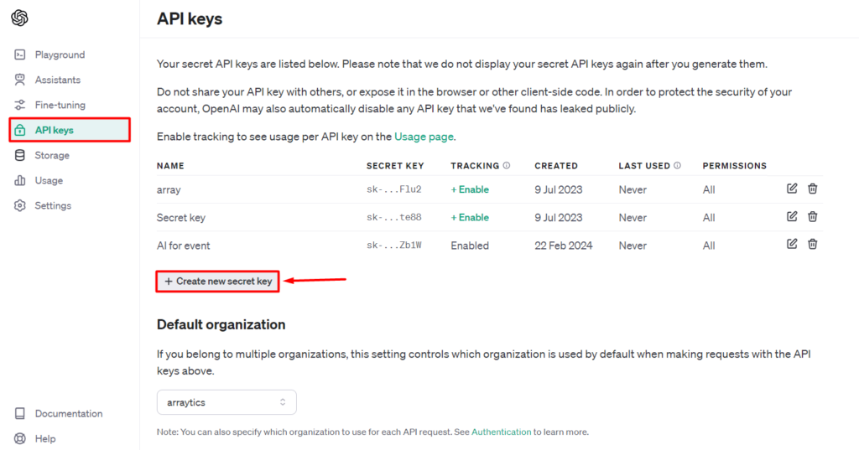The height and width of the screenshot is (450, 859).
Task: Click the 'array' key name
Action: [169, 190]
